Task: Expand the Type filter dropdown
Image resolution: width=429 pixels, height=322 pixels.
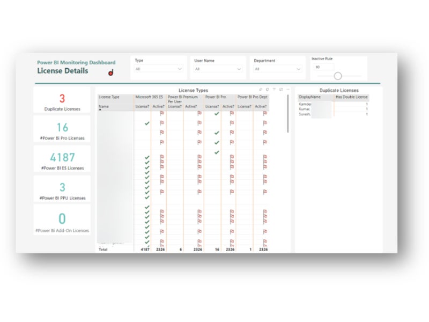Action: [x=180, y=69]
